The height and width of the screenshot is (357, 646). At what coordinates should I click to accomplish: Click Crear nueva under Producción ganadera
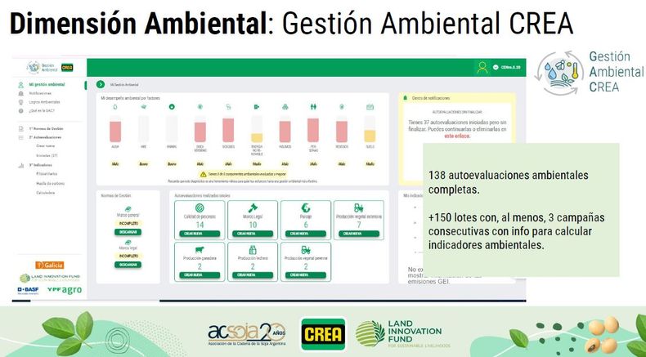(200, 275)
